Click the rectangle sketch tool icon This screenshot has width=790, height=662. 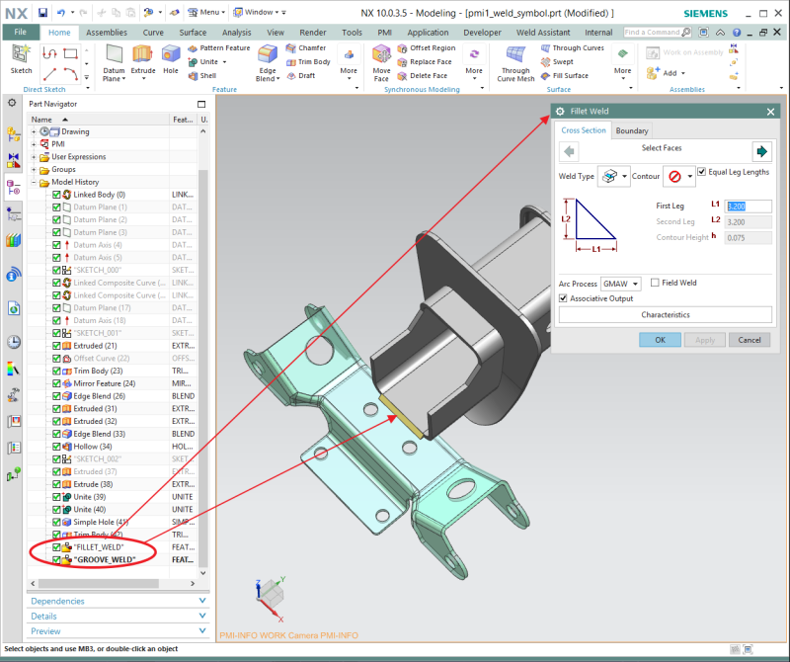70,53
